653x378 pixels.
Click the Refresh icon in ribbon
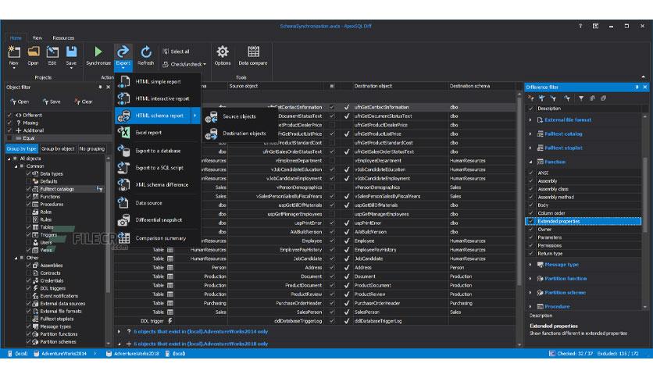pyautogui.click(x=146, y=52)
